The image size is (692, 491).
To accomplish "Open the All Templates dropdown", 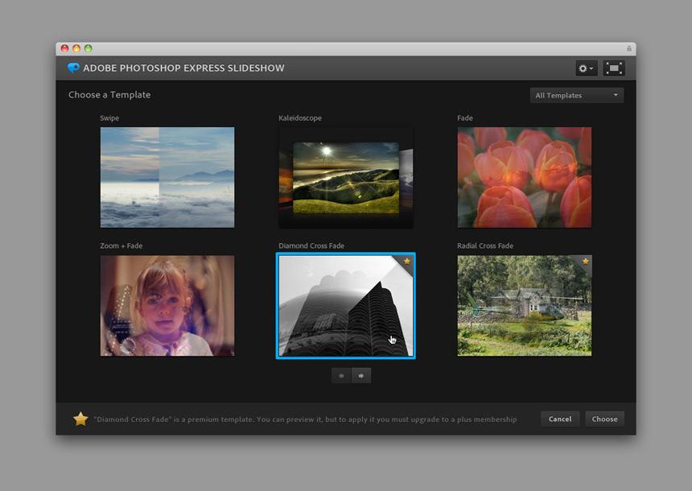I will [577, 95].
